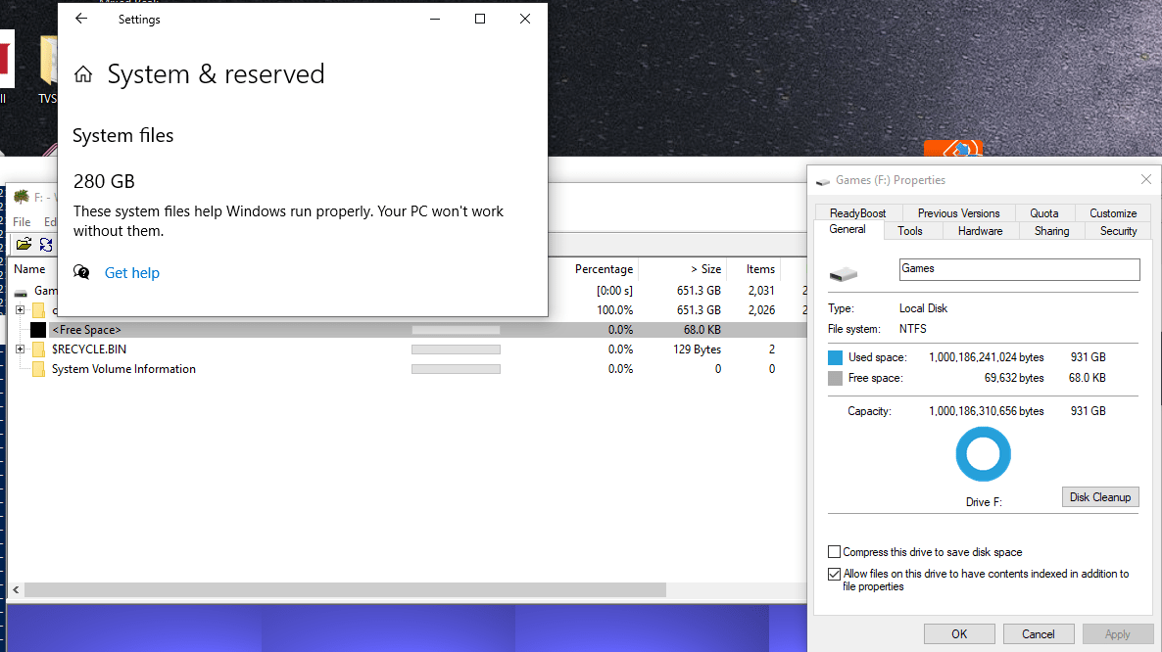Click the Disk Cleanup button
Viewport: 1162px width, 652px height.
(x=1099, y=496)
